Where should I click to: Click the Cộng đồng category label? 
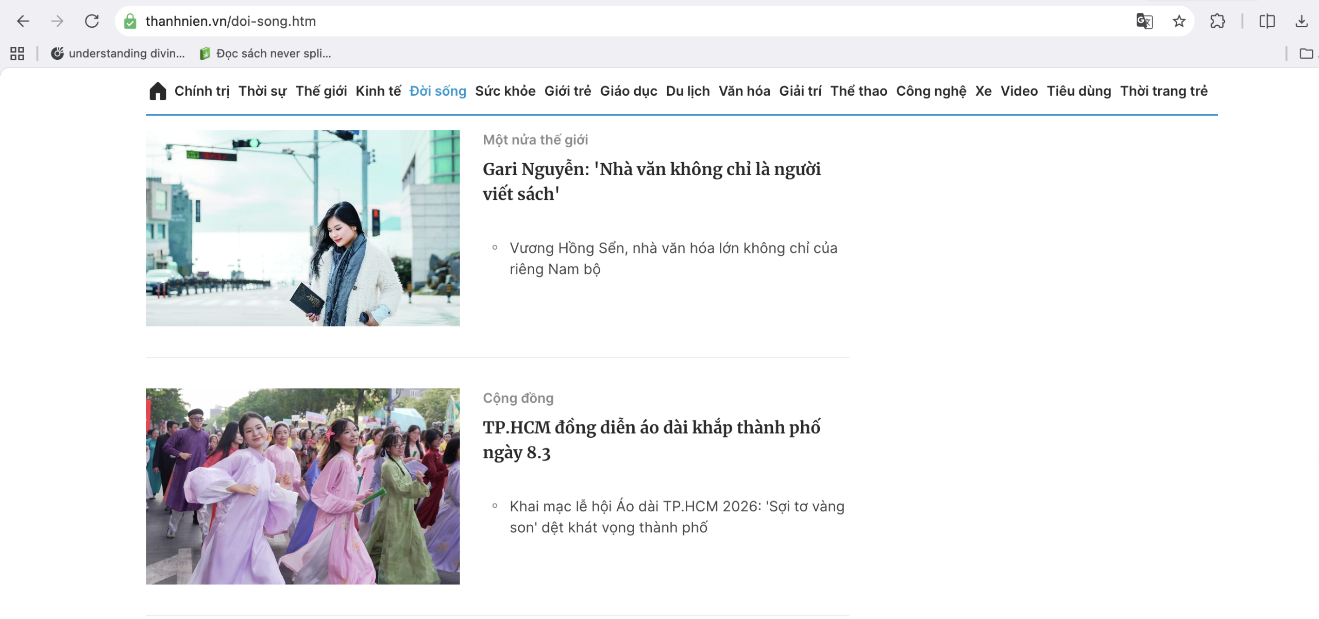[x=518, y=398]
